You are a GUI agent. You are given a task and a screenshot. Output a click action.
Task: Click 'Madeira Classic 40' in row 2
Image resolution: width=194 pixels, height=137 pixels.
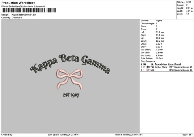(183, 70)
